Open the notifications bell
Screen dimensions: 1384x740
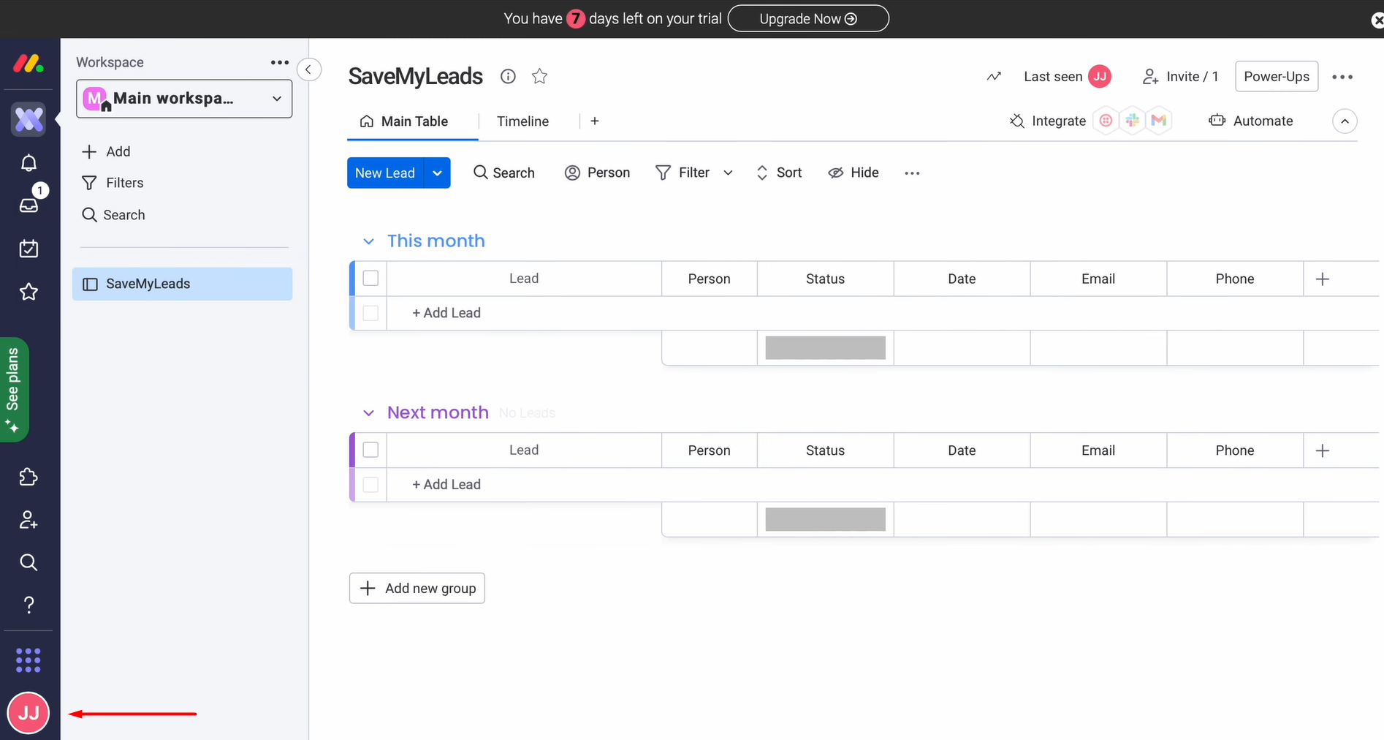point(28,162)
